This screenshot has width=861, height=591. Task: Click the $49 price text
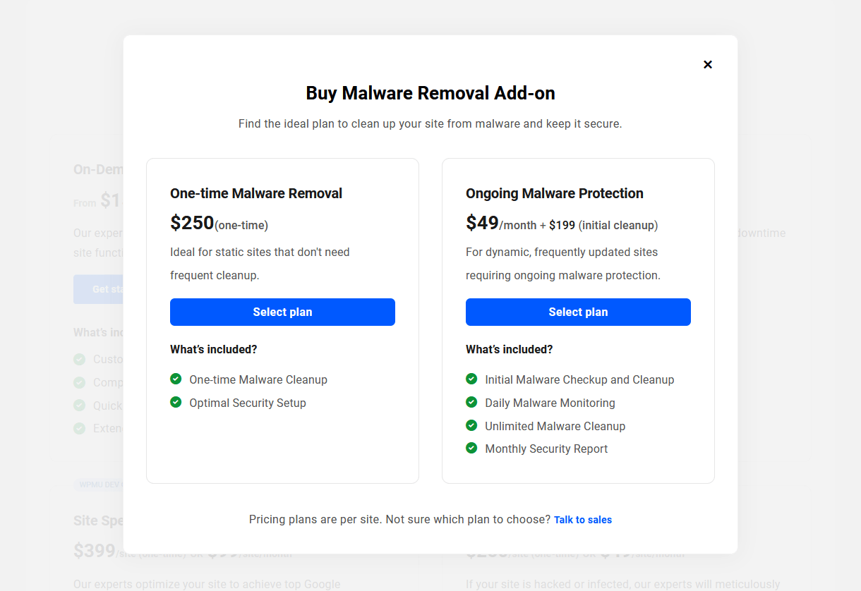(x=482, y=223)
